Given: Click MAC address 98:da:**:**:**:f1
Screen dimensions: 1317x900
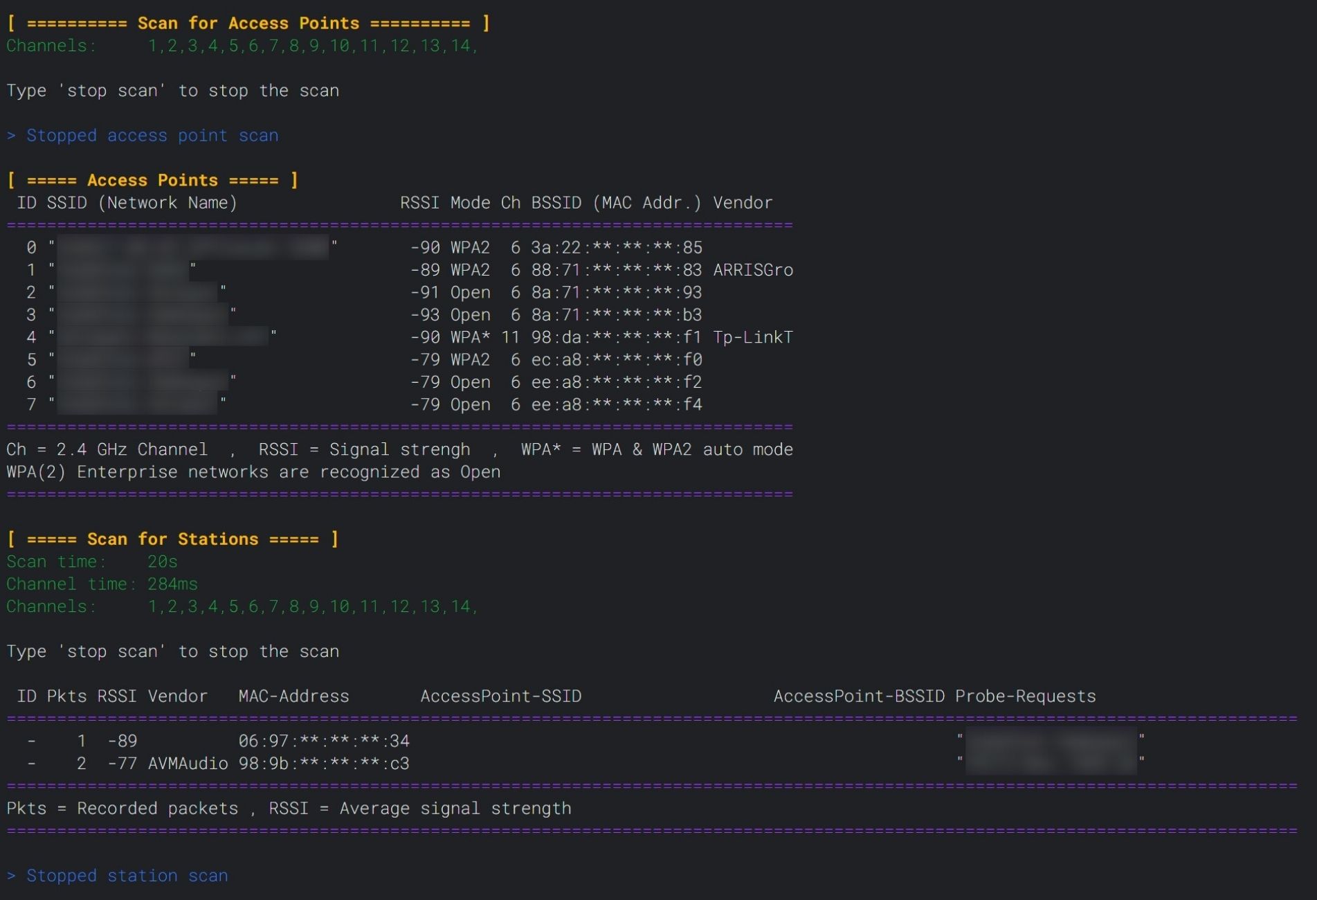Looking at the screenshot, I should pyautogui.click(x=617, y=337).
